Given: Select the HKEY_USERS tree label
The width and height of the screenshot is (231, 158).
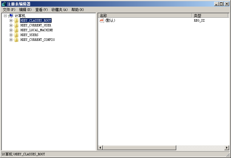Looking at the screenshot, I should tap(29, 35).
